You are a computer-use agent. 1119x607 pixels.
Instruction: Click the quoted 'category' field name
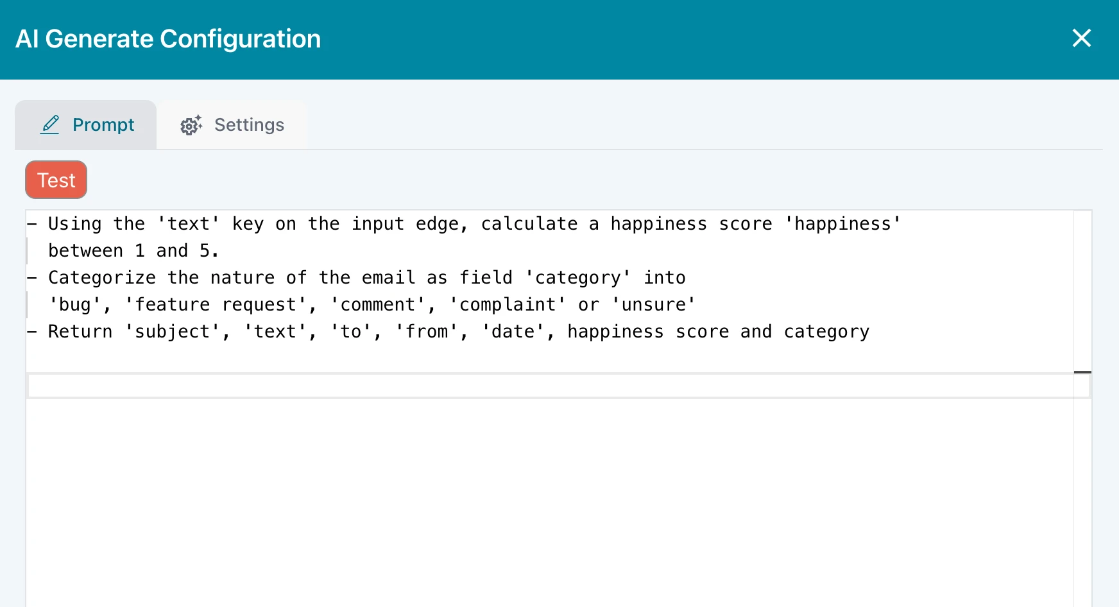tap(577, 278)
